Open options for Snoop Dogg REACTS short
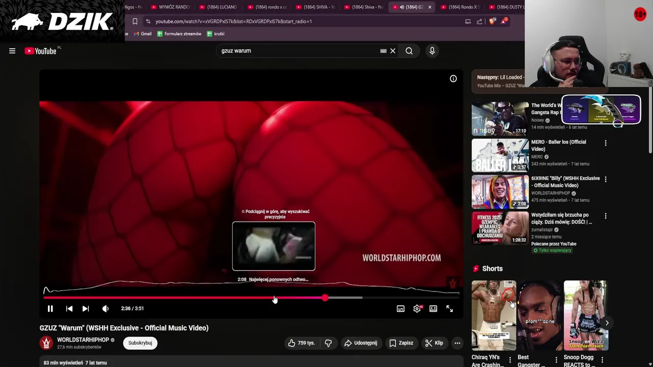Viewport: 653px width, 367px height. point(602,360)
